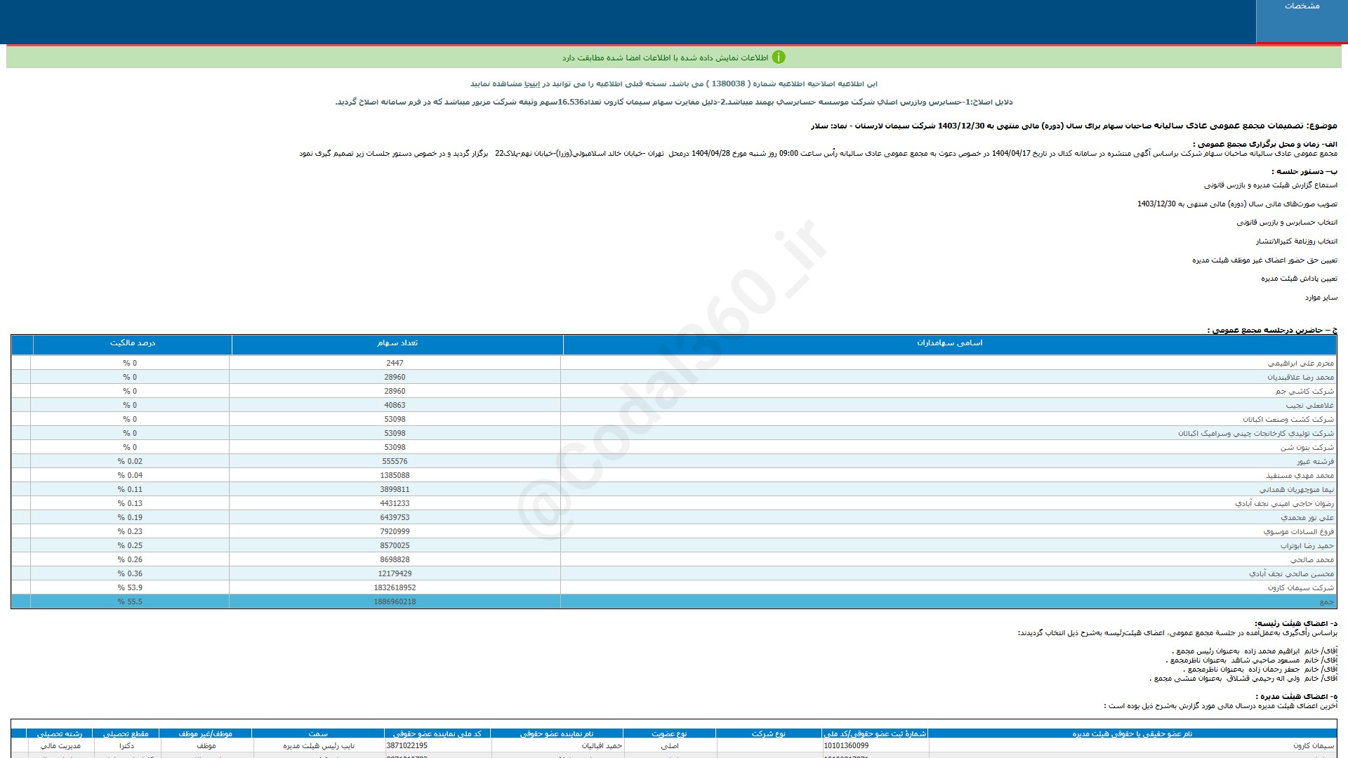
Task: Click share count 7920999
Action: coord(395,531)
